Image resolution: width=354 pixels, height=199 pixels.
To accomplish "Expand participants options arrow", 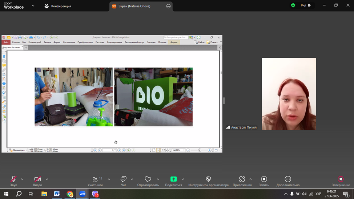I will (x=109, y=179).
